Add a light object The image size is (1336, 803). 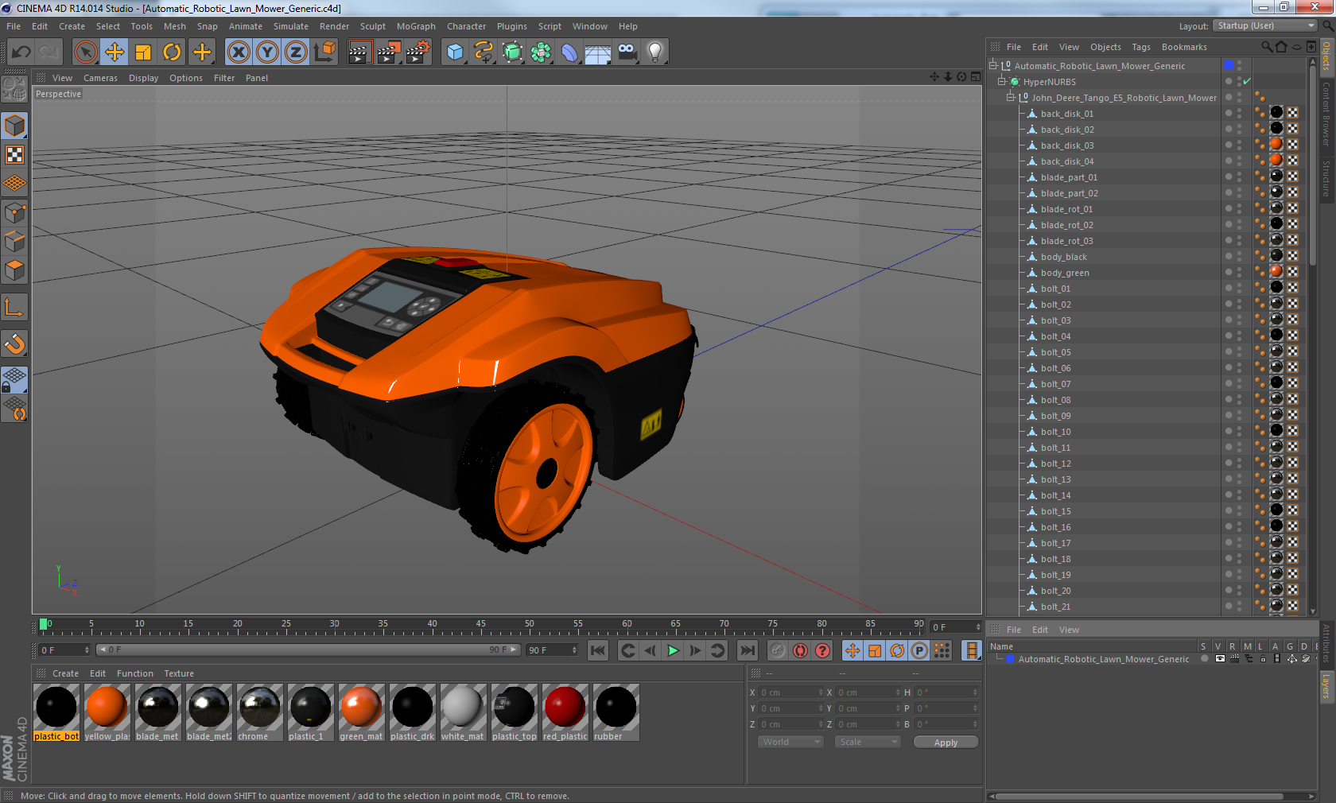(x=655, y=52)
